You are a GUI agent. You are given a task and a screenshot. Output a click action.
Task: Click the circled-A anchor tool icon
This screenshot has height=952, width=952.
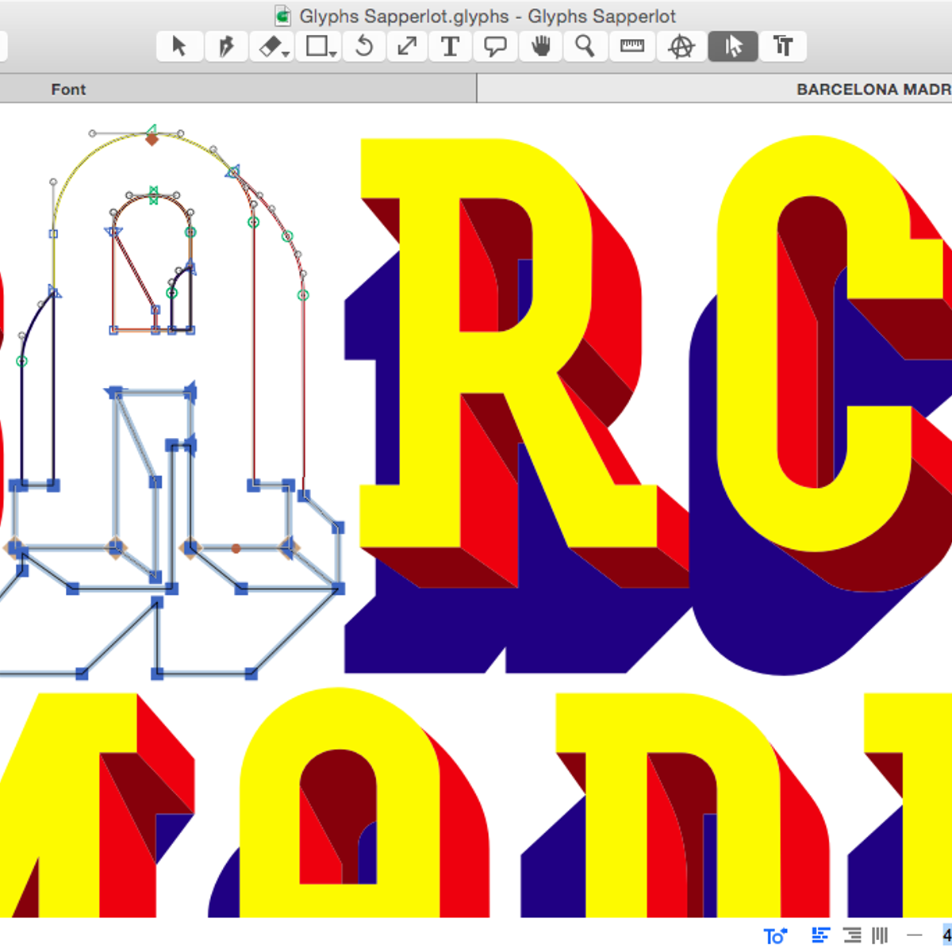(681, 47)
